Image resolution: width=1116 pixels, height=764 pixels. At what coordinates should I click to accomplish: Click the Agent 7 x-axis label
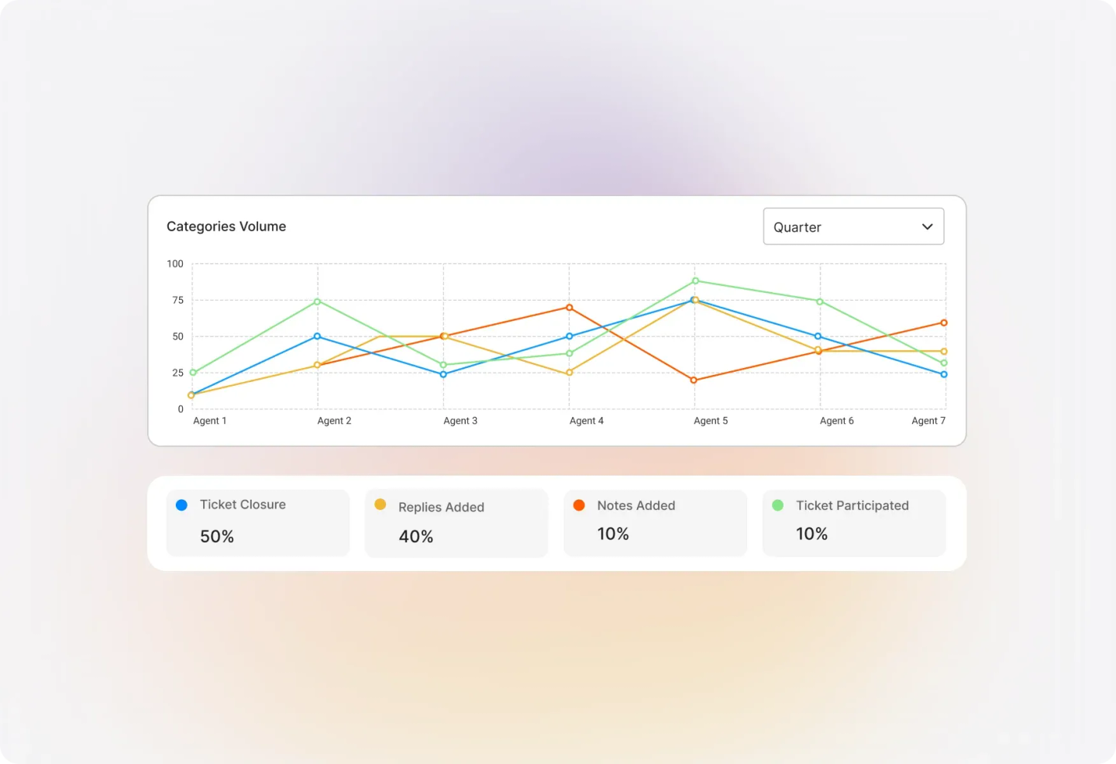(x=928, y=421)
